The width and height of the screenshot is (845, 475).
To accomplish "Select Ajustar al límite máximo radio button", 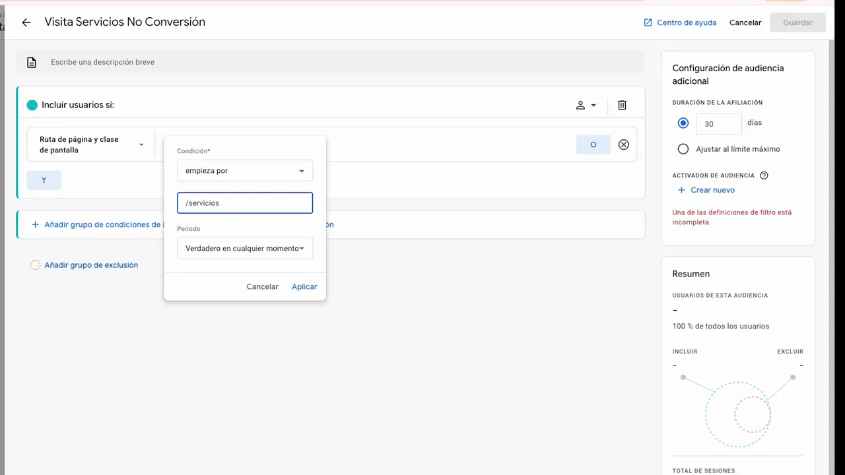I will 683,149.
